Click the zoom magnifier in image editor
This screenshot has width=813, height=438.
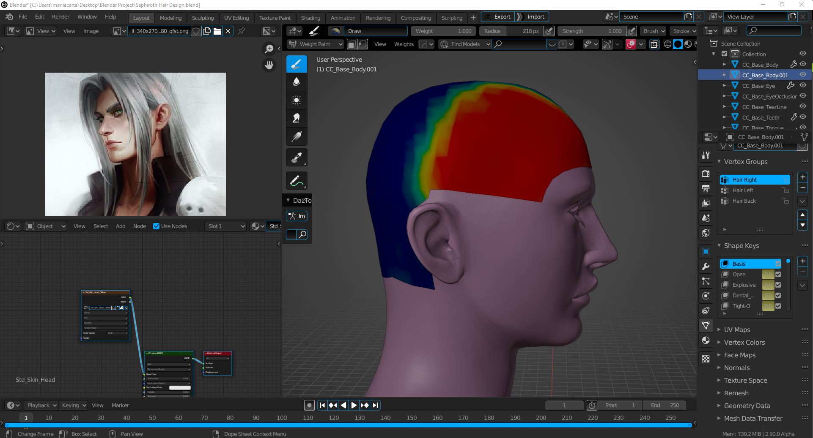click(x=269, y=49)
